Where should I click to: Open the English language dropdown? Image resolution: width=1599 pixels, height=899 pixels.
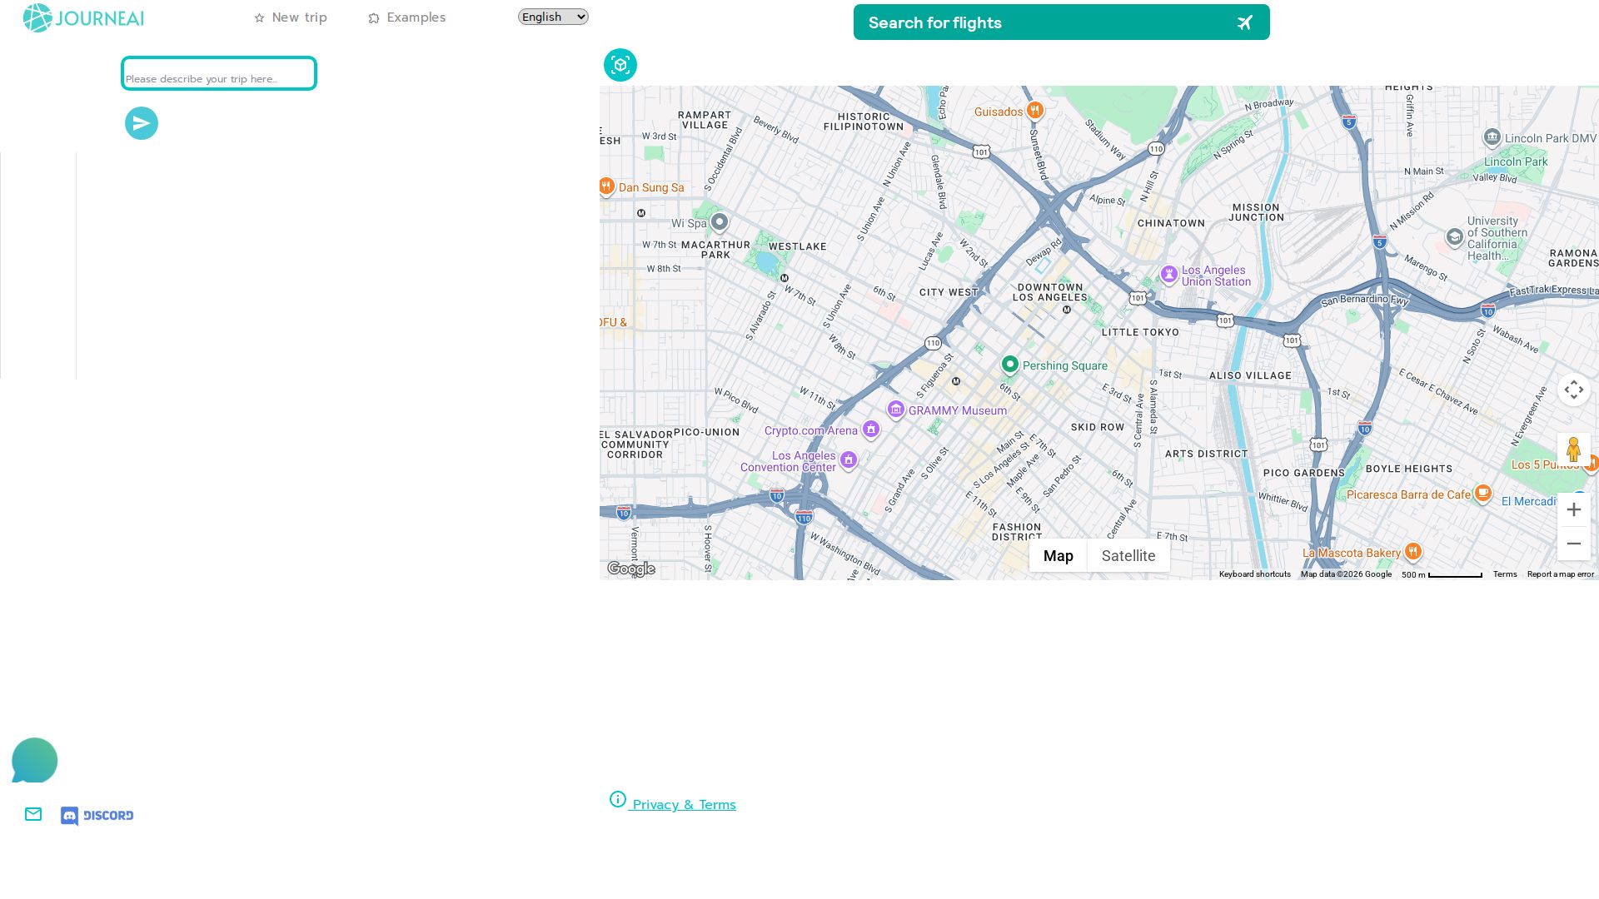(x=553, y=17)
